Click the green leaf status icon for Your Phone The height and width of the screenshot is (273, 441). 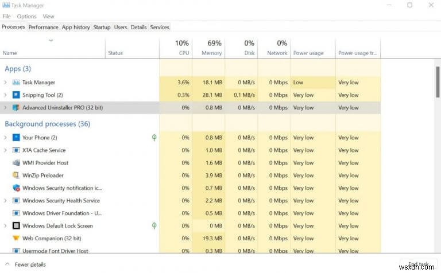(x=154, y=138)
